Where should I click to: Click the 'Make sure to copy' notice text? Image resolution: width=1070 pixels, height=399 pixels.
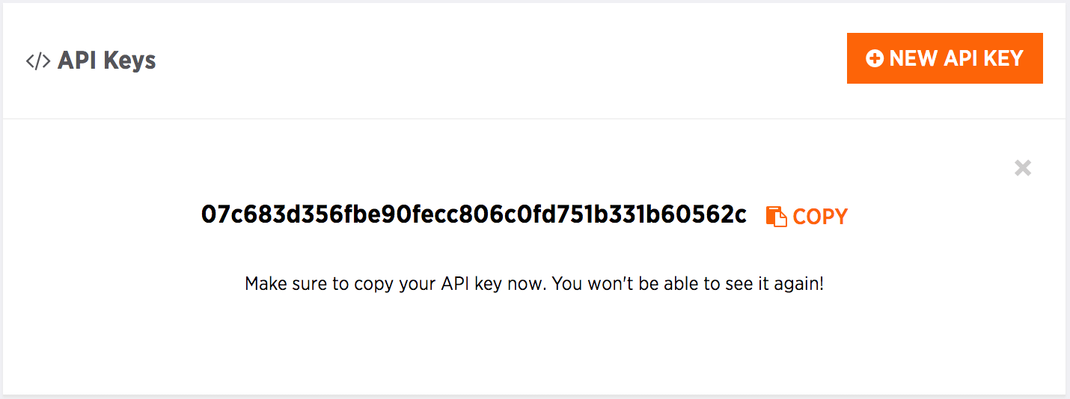pyautogui.click(x=534, y=284)
